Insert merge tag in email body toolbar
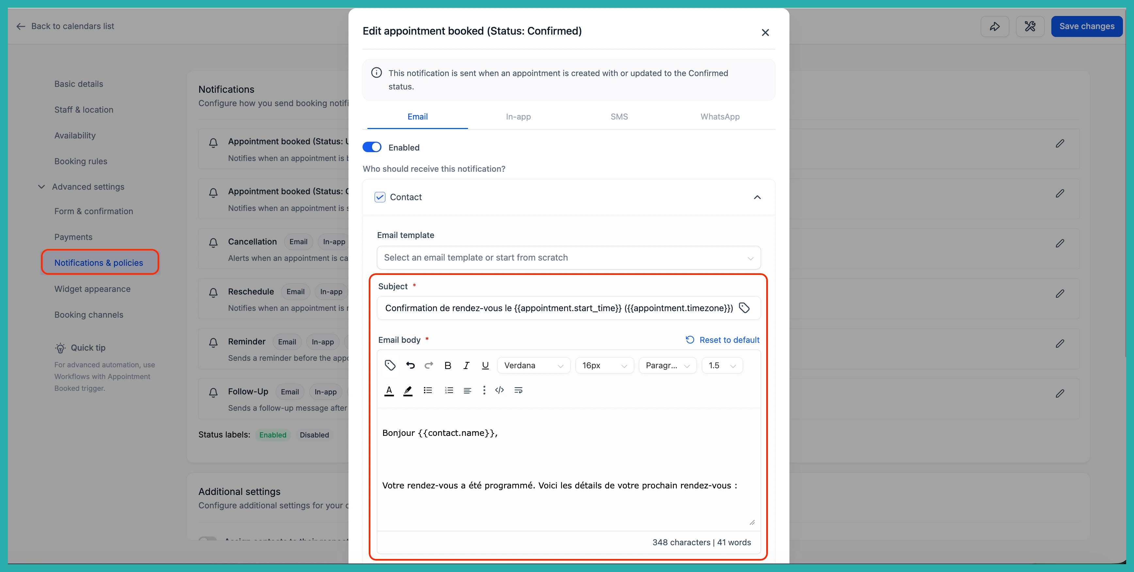Screen dimensions: 1134x572 [390, 365]
